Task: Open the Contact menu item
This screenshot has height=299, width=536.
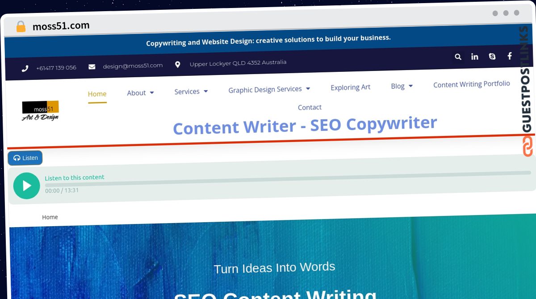Action: (x=310, y=107)
